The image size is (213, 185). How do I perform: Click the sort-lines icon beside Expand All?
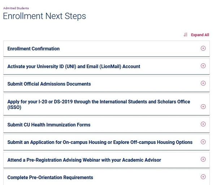pos(186,35)
